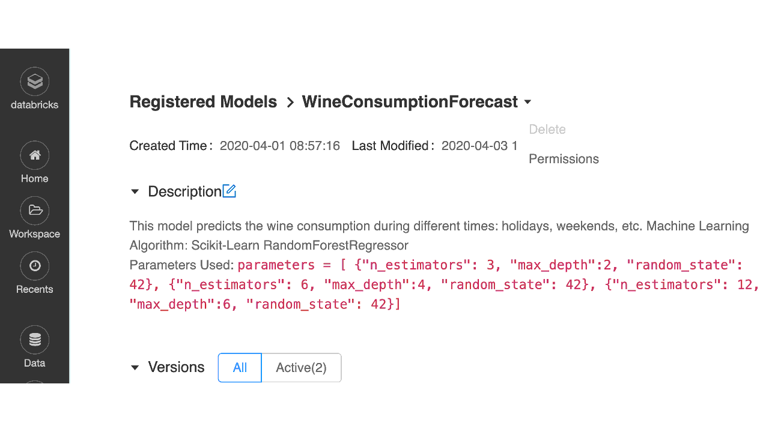The image size is (769, 432).
Task: Open the Home sidebar icon
Action: 34,155
